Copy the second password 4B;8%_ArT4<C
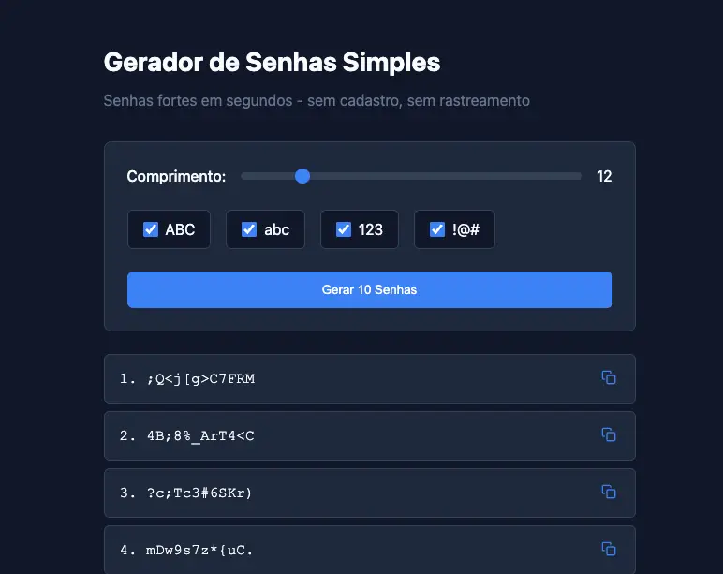 point(609,434)
